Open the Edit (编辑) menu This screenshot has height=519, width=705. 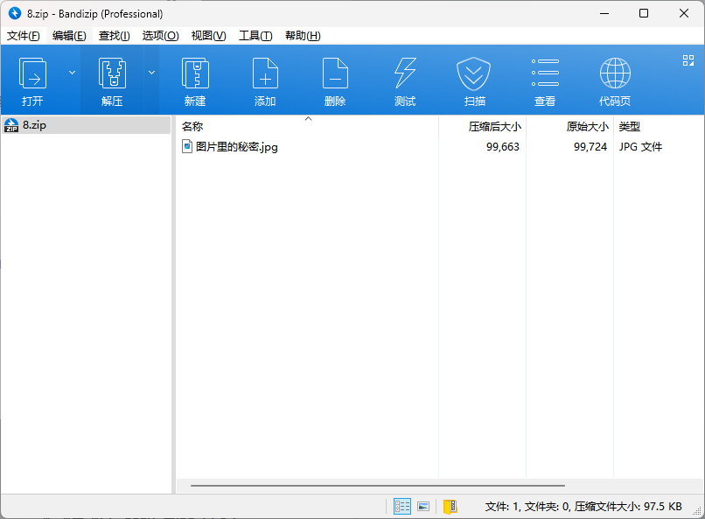69,36
